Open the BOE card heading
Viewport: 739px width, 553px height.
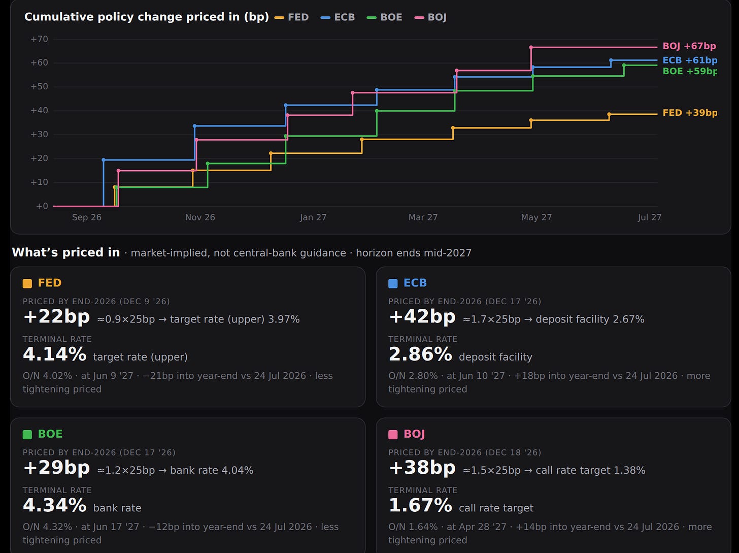tap(50, 434)
